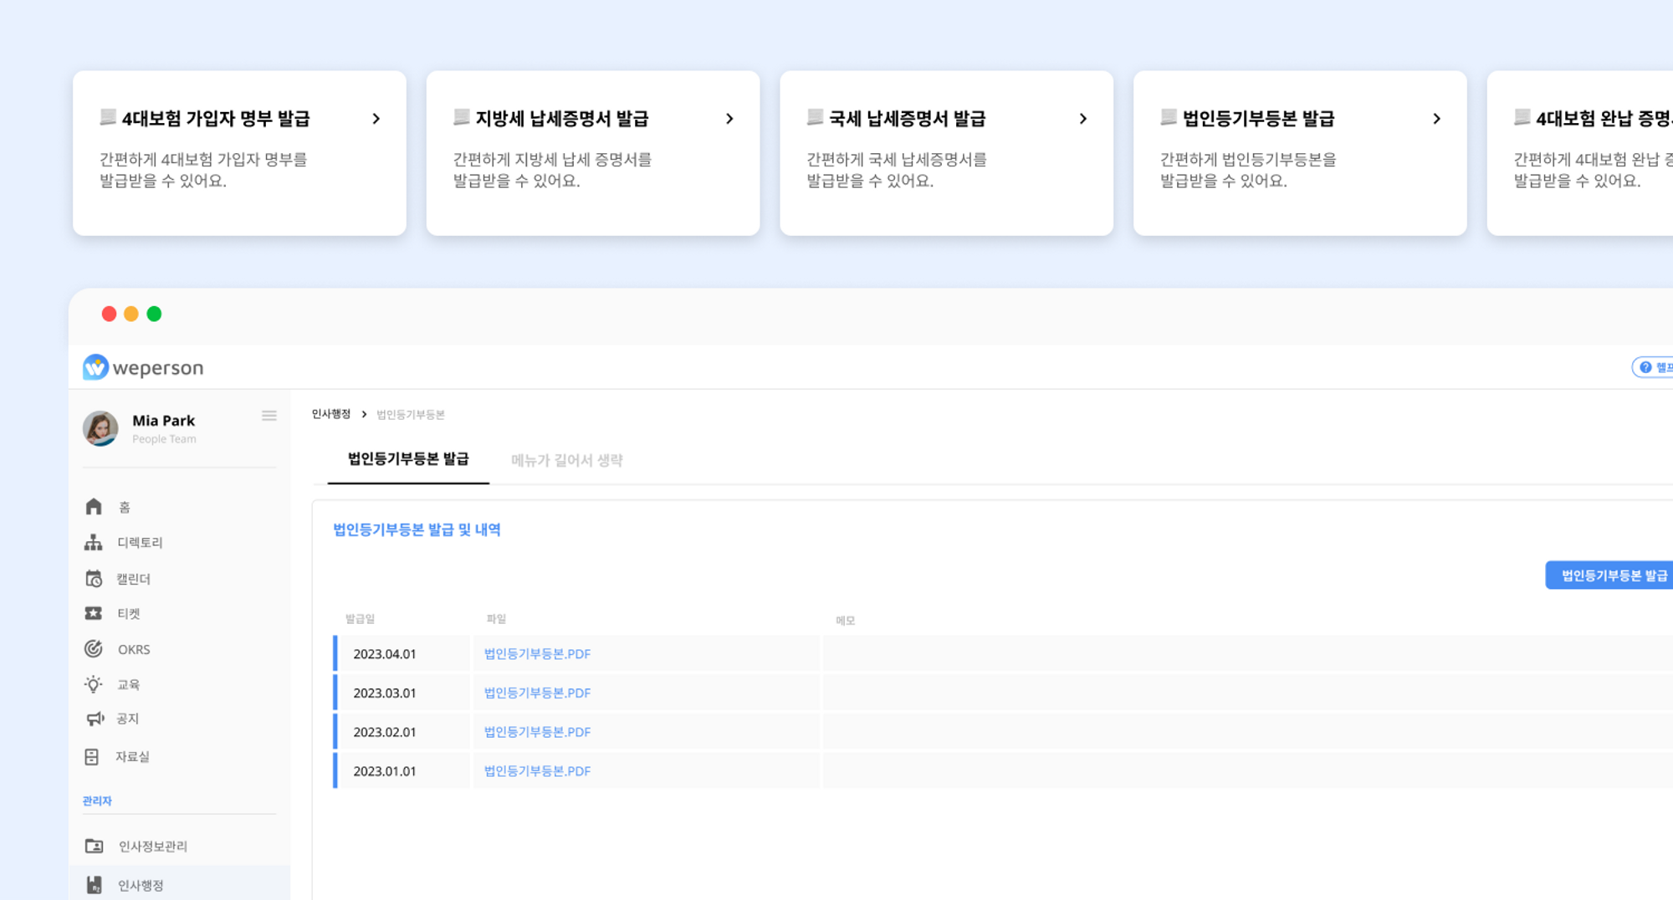1673x900 pixels.
Task: Open the 2023.01.01 법인등기부등본.PDF link
Action: pyautogui.click(x=537, y=771)
